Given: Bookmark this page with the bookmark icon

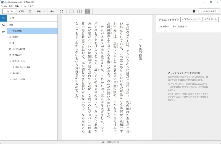Looking at the screenshot, I should pos(194,11).
